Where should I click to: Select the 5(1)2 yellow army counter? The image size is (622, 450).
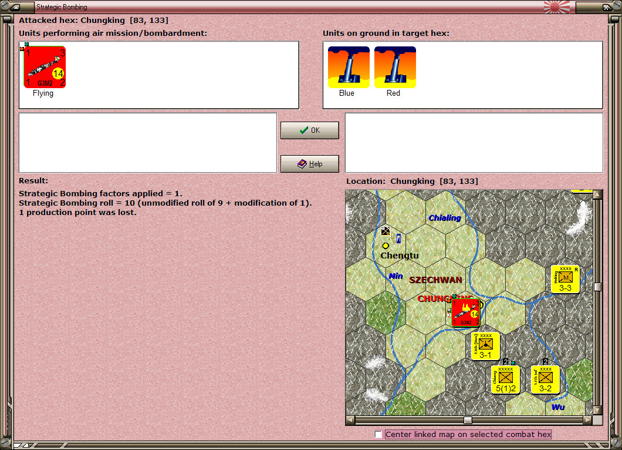coord(505,380)
